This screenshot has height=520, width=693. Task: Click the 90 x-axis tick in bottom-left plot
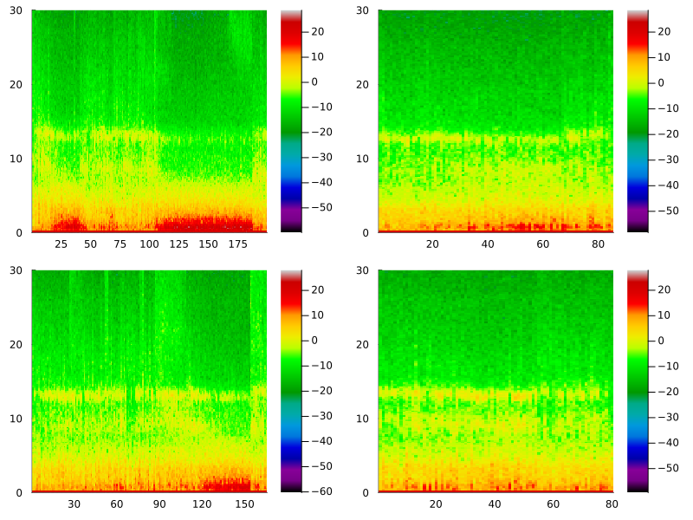click(x=159, y=504)
